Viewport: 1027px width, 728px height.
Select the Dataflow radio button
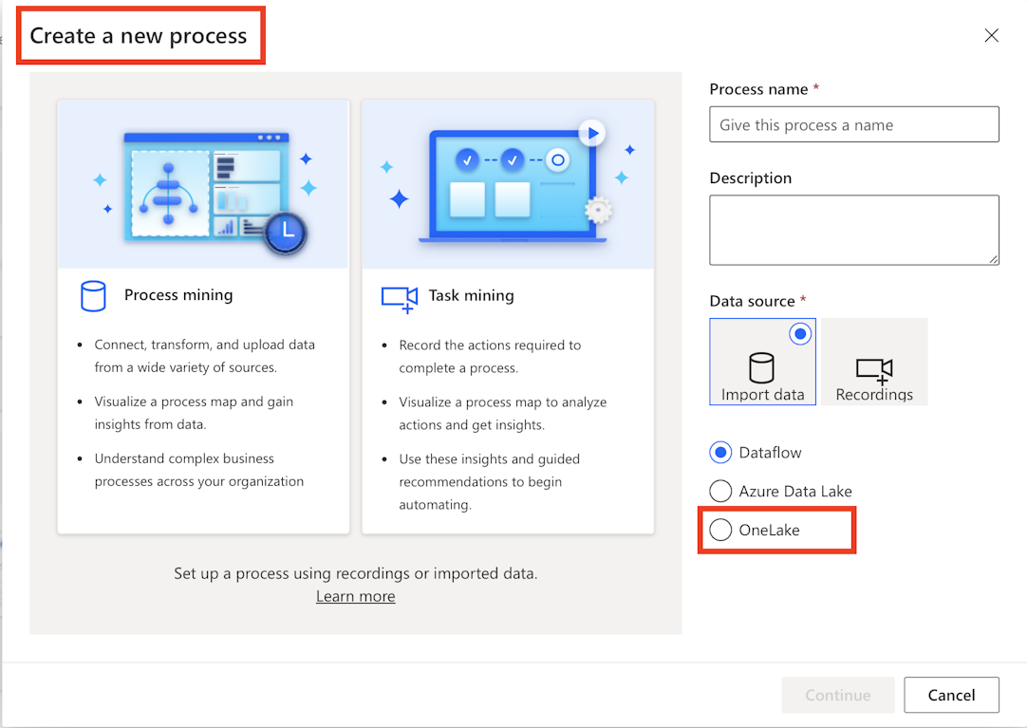tap(720, 453)
